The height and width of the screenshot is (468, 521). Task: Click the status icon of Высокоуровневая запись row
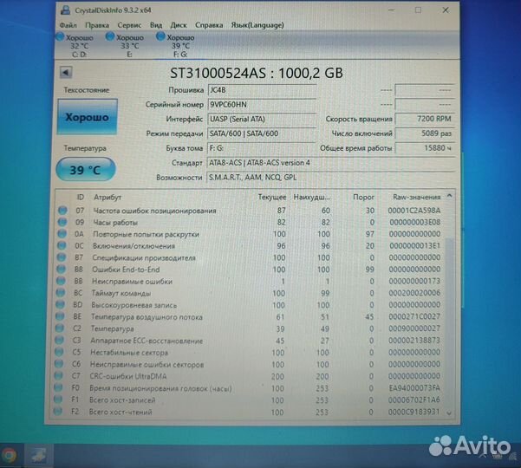click(x=60, y=305)
